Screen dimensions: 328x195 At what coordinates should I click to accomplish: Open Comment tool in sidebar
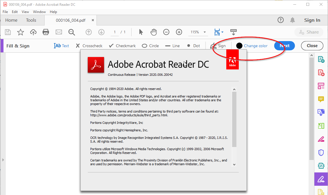321,99
